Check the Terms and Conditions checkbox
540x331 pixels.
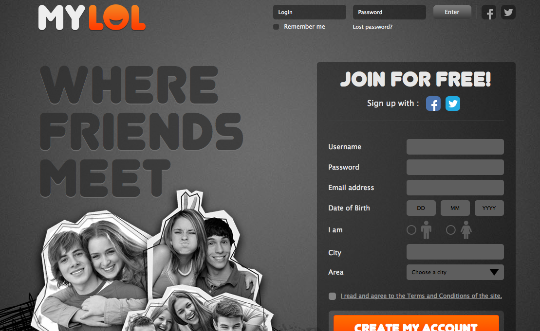(332, 296)
